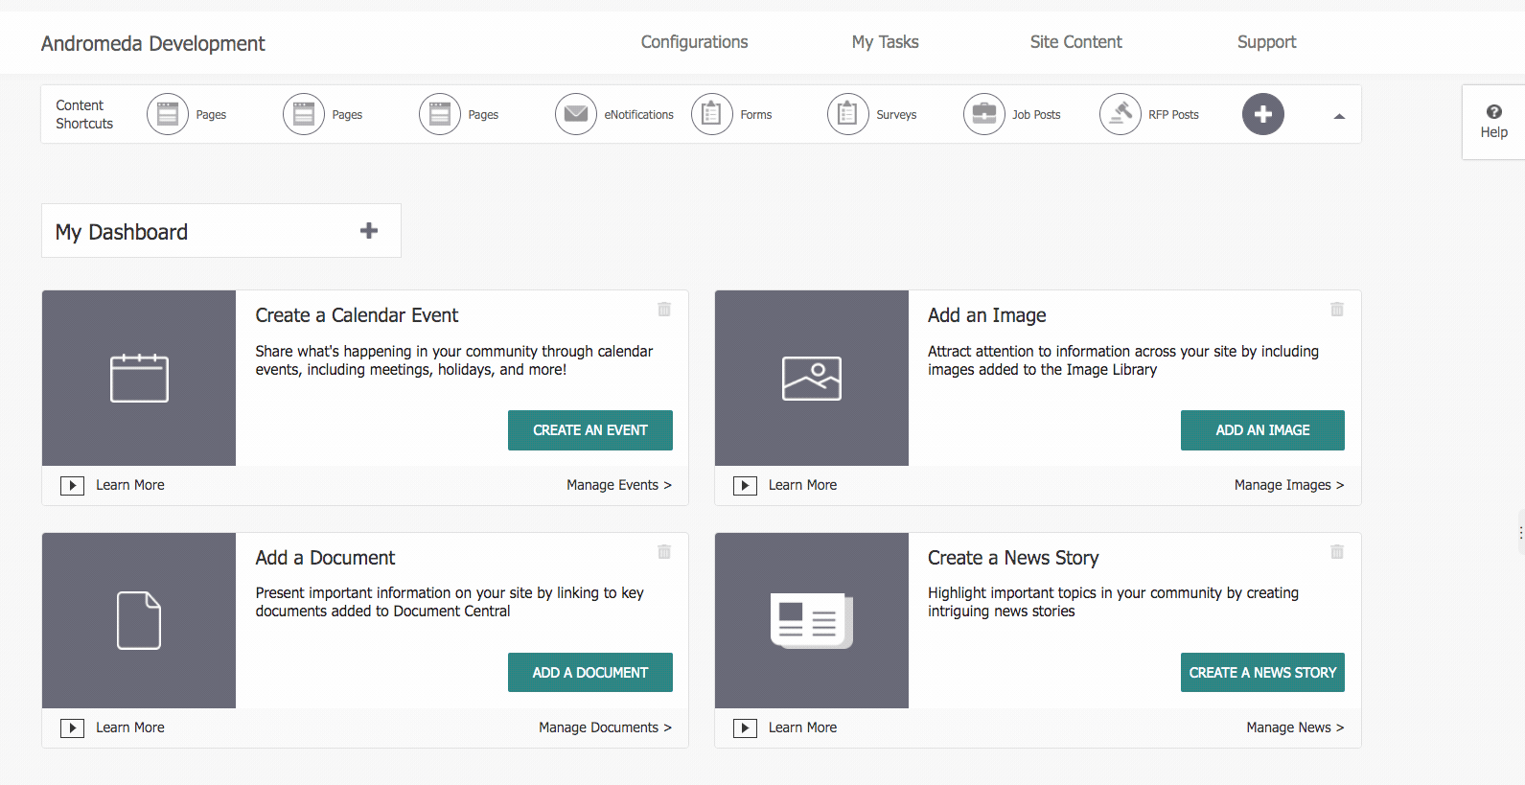
Task: Open the Surveys shortcut icon
Action: [847, 114]
